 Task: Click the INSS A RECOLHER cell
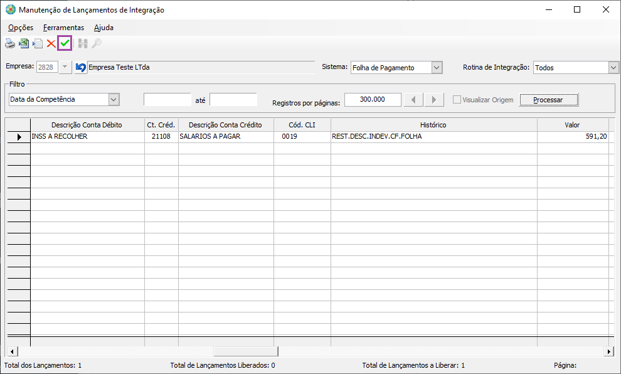point(87,137)
